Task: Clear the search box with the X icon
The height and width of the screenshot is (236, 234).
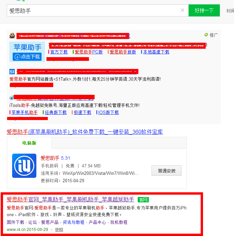Action: tap(182, 10)
